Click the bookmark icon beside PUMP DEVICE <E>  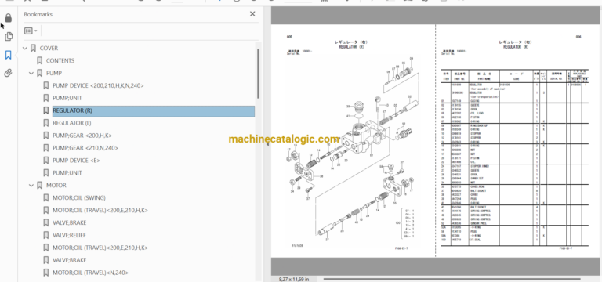click(45, 161)
